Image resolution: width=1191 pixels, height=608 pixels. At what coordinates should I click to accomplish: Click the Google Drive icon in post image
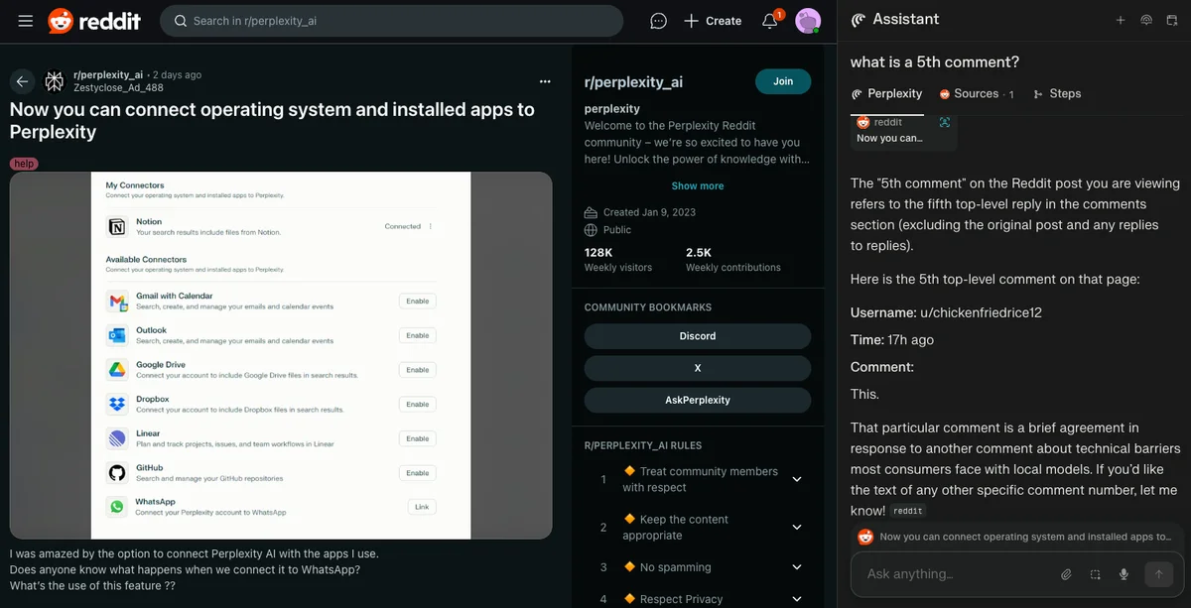point(117,370)
